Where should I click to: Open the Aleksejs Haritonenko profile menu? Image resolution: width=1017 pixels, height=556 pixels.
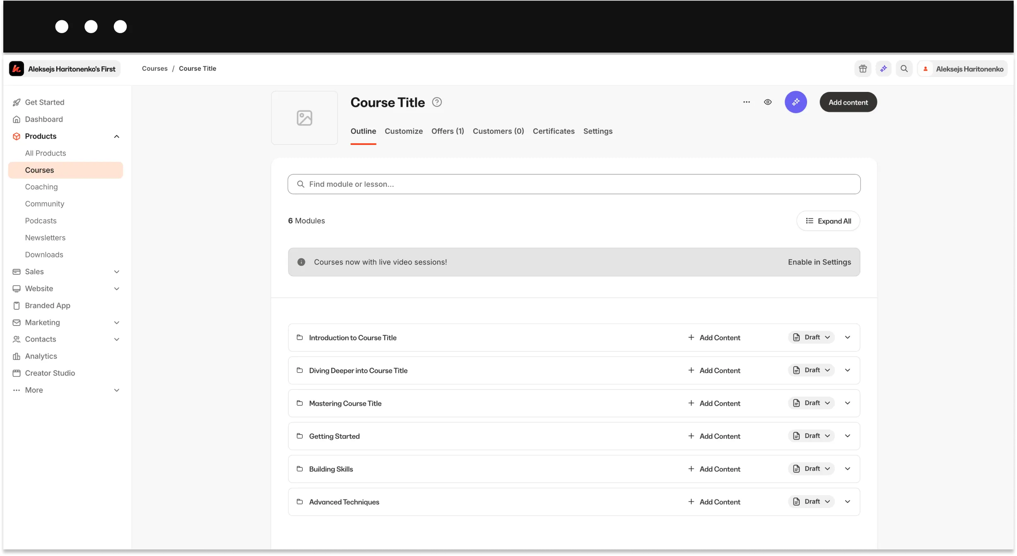point(962,69)
